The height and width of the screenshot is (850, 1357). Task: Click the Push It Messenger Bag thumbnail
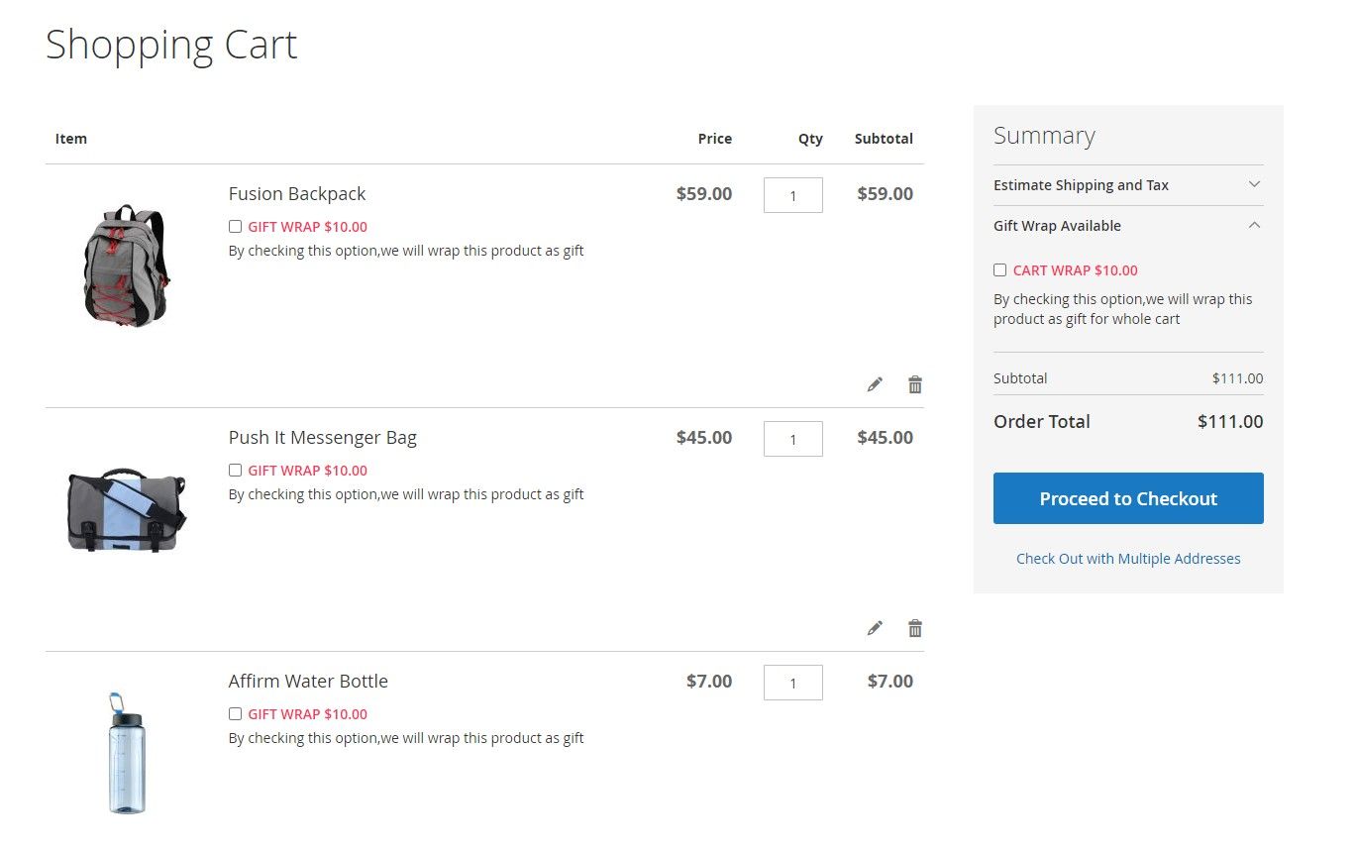click(x=126, y=508)
